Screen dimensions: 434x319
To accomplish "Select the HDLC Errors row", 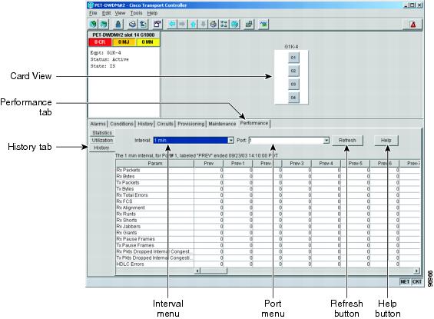I will (267, 264).
